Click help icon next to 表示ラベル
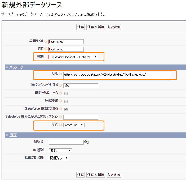186x181 pixels. [x=46, y=41]
